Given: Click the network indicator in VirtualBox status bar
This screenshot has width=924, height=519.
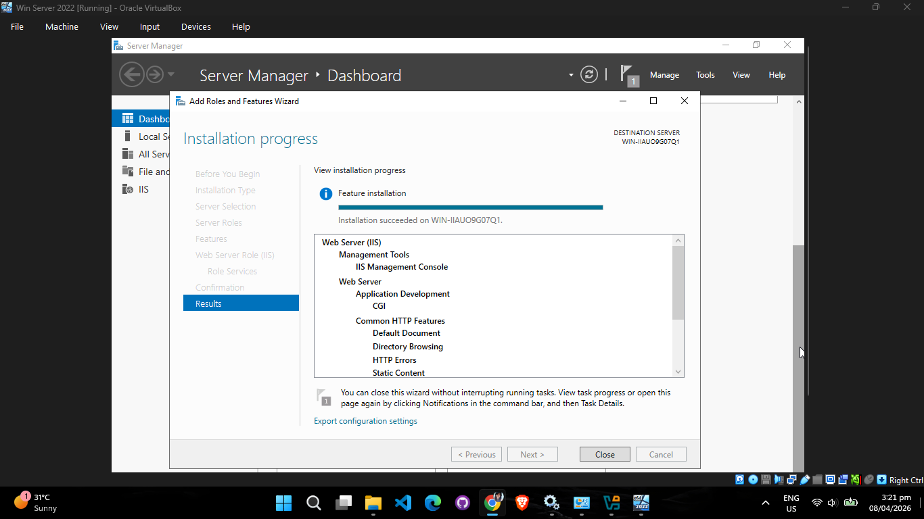Looking at the screenshot, I should point(791,480).
